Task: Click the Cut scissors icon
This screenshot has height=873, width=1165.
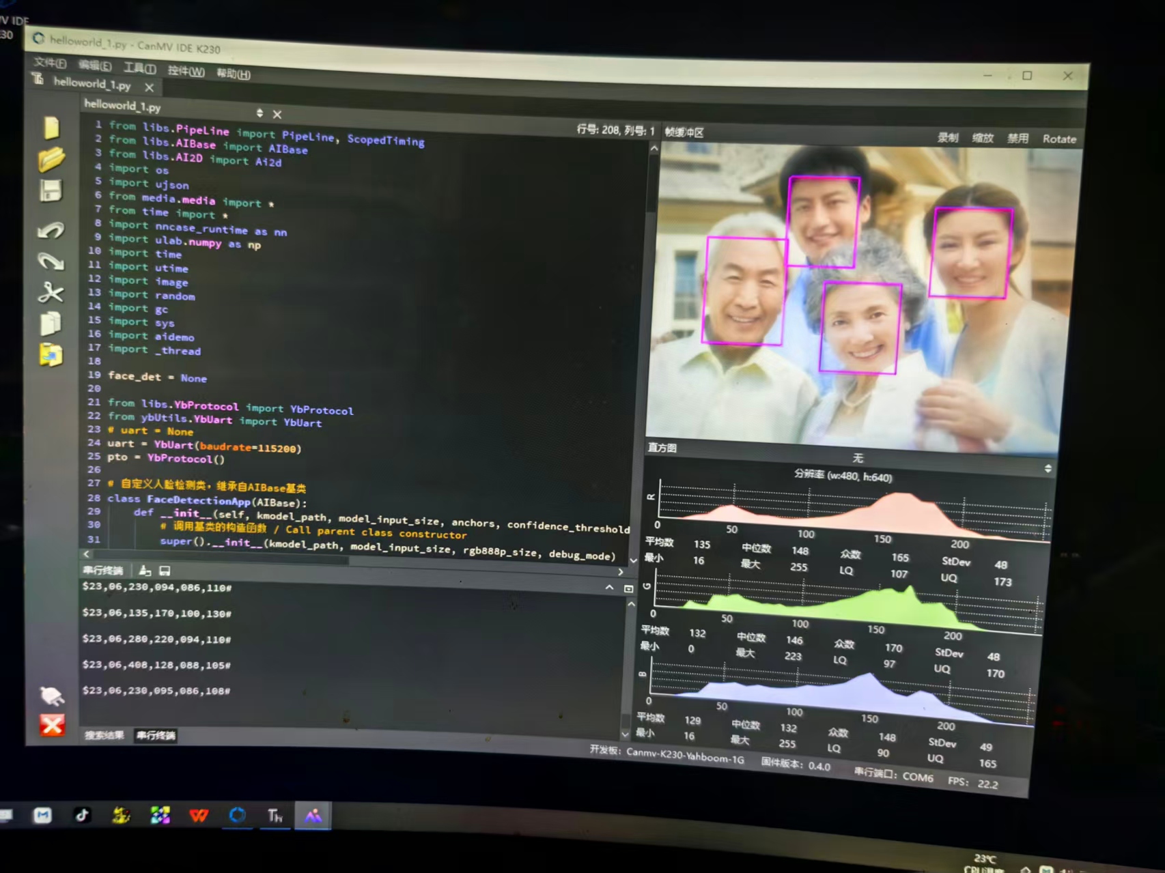Action: (51, 292)
